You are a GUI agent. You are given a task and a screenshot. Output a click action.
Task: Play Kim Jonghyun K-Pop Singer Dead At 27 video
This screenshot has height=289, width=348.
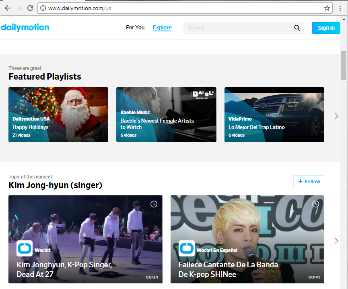[85, 239]
